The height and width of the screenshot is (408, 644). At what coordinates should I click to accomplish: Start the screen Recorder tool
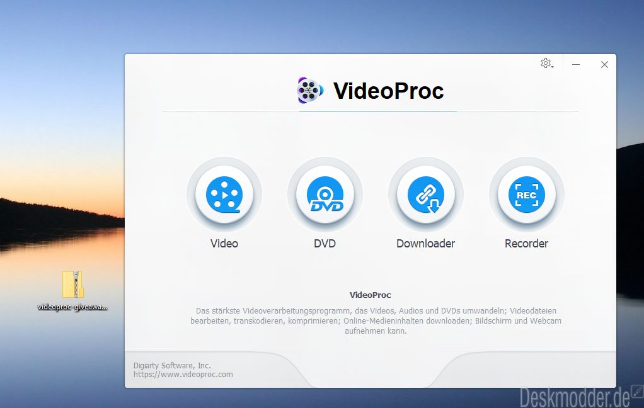527,195
